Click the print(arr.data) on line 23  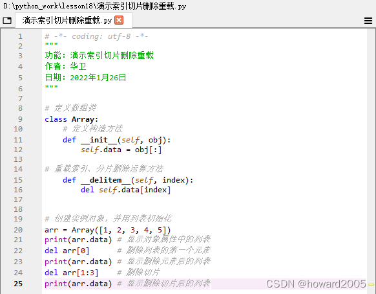click(x=78, y=262)
